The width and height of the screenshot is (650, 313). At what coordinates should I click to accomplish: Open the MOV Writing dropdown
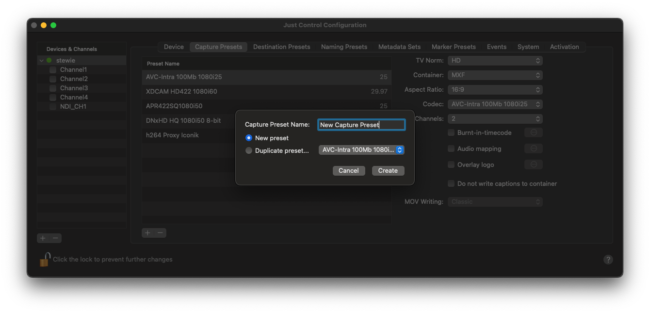(x=495, y=201)
